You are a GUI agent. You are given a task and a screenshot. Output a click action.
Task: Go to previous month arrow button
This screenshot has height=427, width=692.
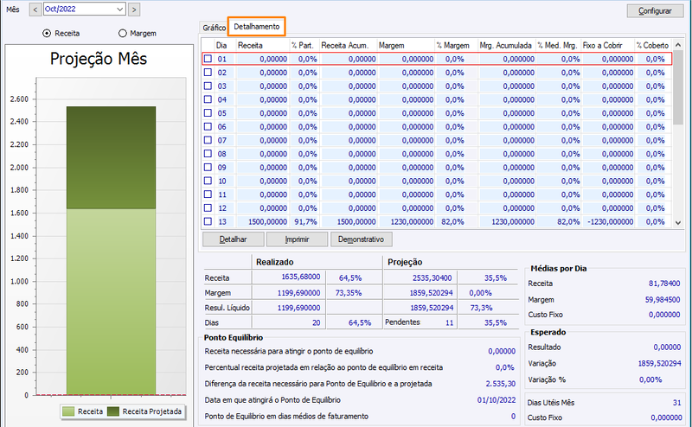click(x=35, y=10)
